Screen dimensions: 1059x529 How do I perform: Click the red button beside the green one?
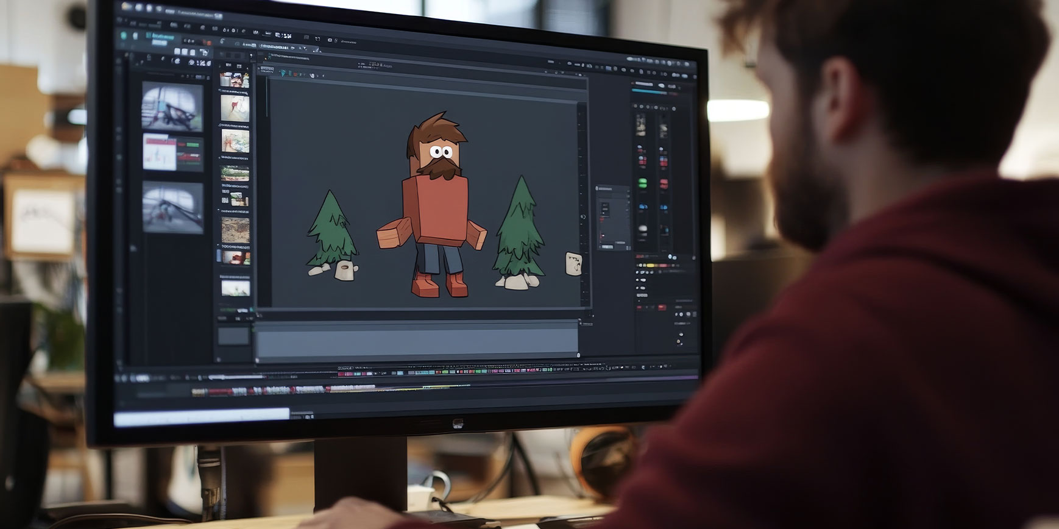click(x=664, y=183)
